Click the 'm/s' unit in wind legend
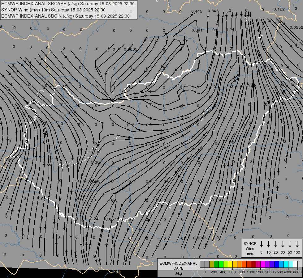 250,254
